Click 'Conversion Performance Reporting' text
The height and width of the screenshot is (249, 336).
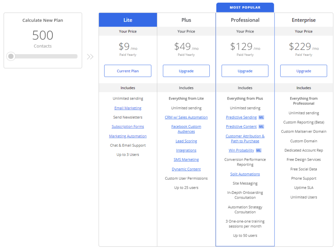tap(245, 162)
